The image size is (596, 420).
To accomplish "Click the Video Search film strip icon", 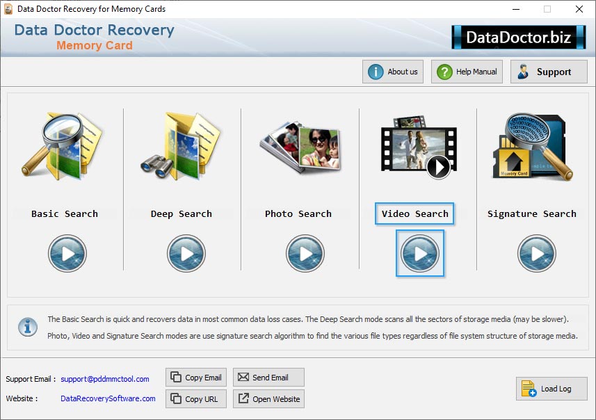I will [419, 147].
